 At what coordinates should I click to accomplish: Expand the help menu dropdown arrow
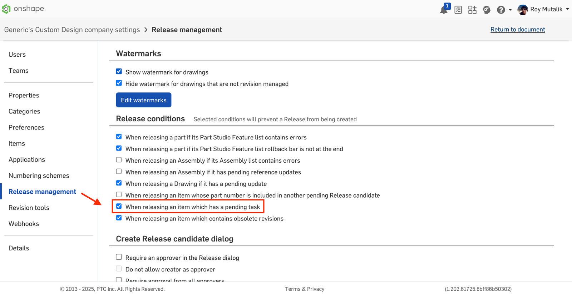tap(510, 10)
